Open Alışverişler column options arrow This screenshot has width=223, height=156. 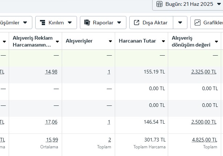(x=110, y=41)
